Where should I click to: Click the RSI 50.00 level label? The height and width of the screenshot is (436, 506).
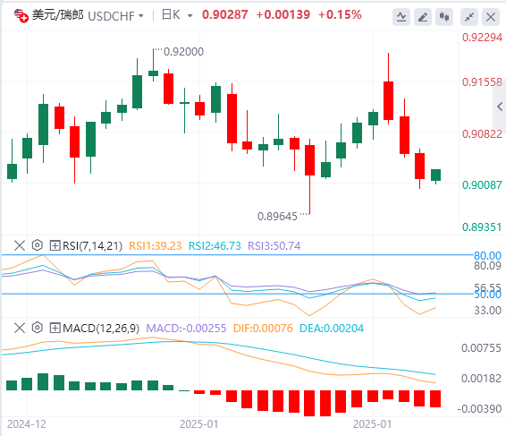[x=487, y=295]
